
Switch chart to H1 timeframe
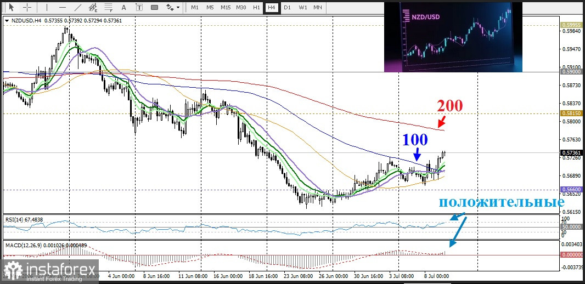(x=256, y=7)
